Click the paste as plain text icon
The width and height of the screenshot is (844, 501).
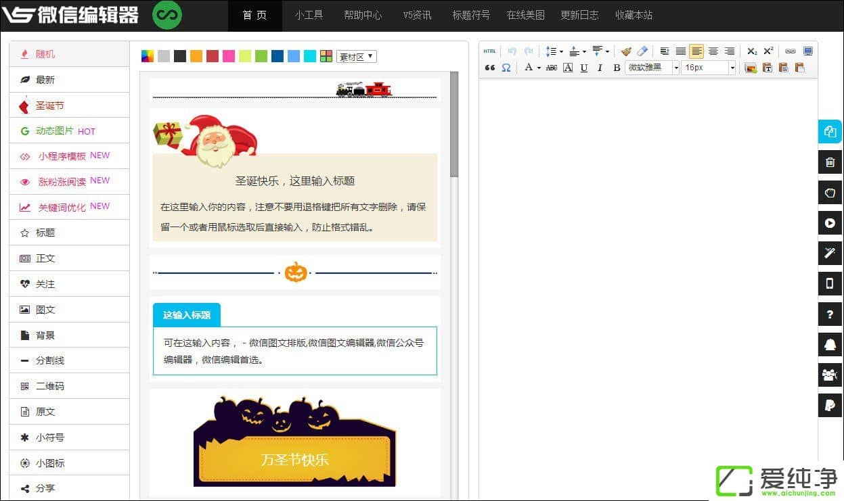point(767,68)
